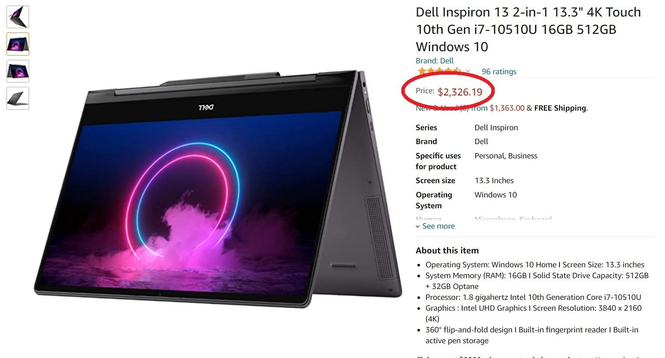Click the Series value Dell Inspiron
The height and width of the screenshot is (358, 665).
496,128
